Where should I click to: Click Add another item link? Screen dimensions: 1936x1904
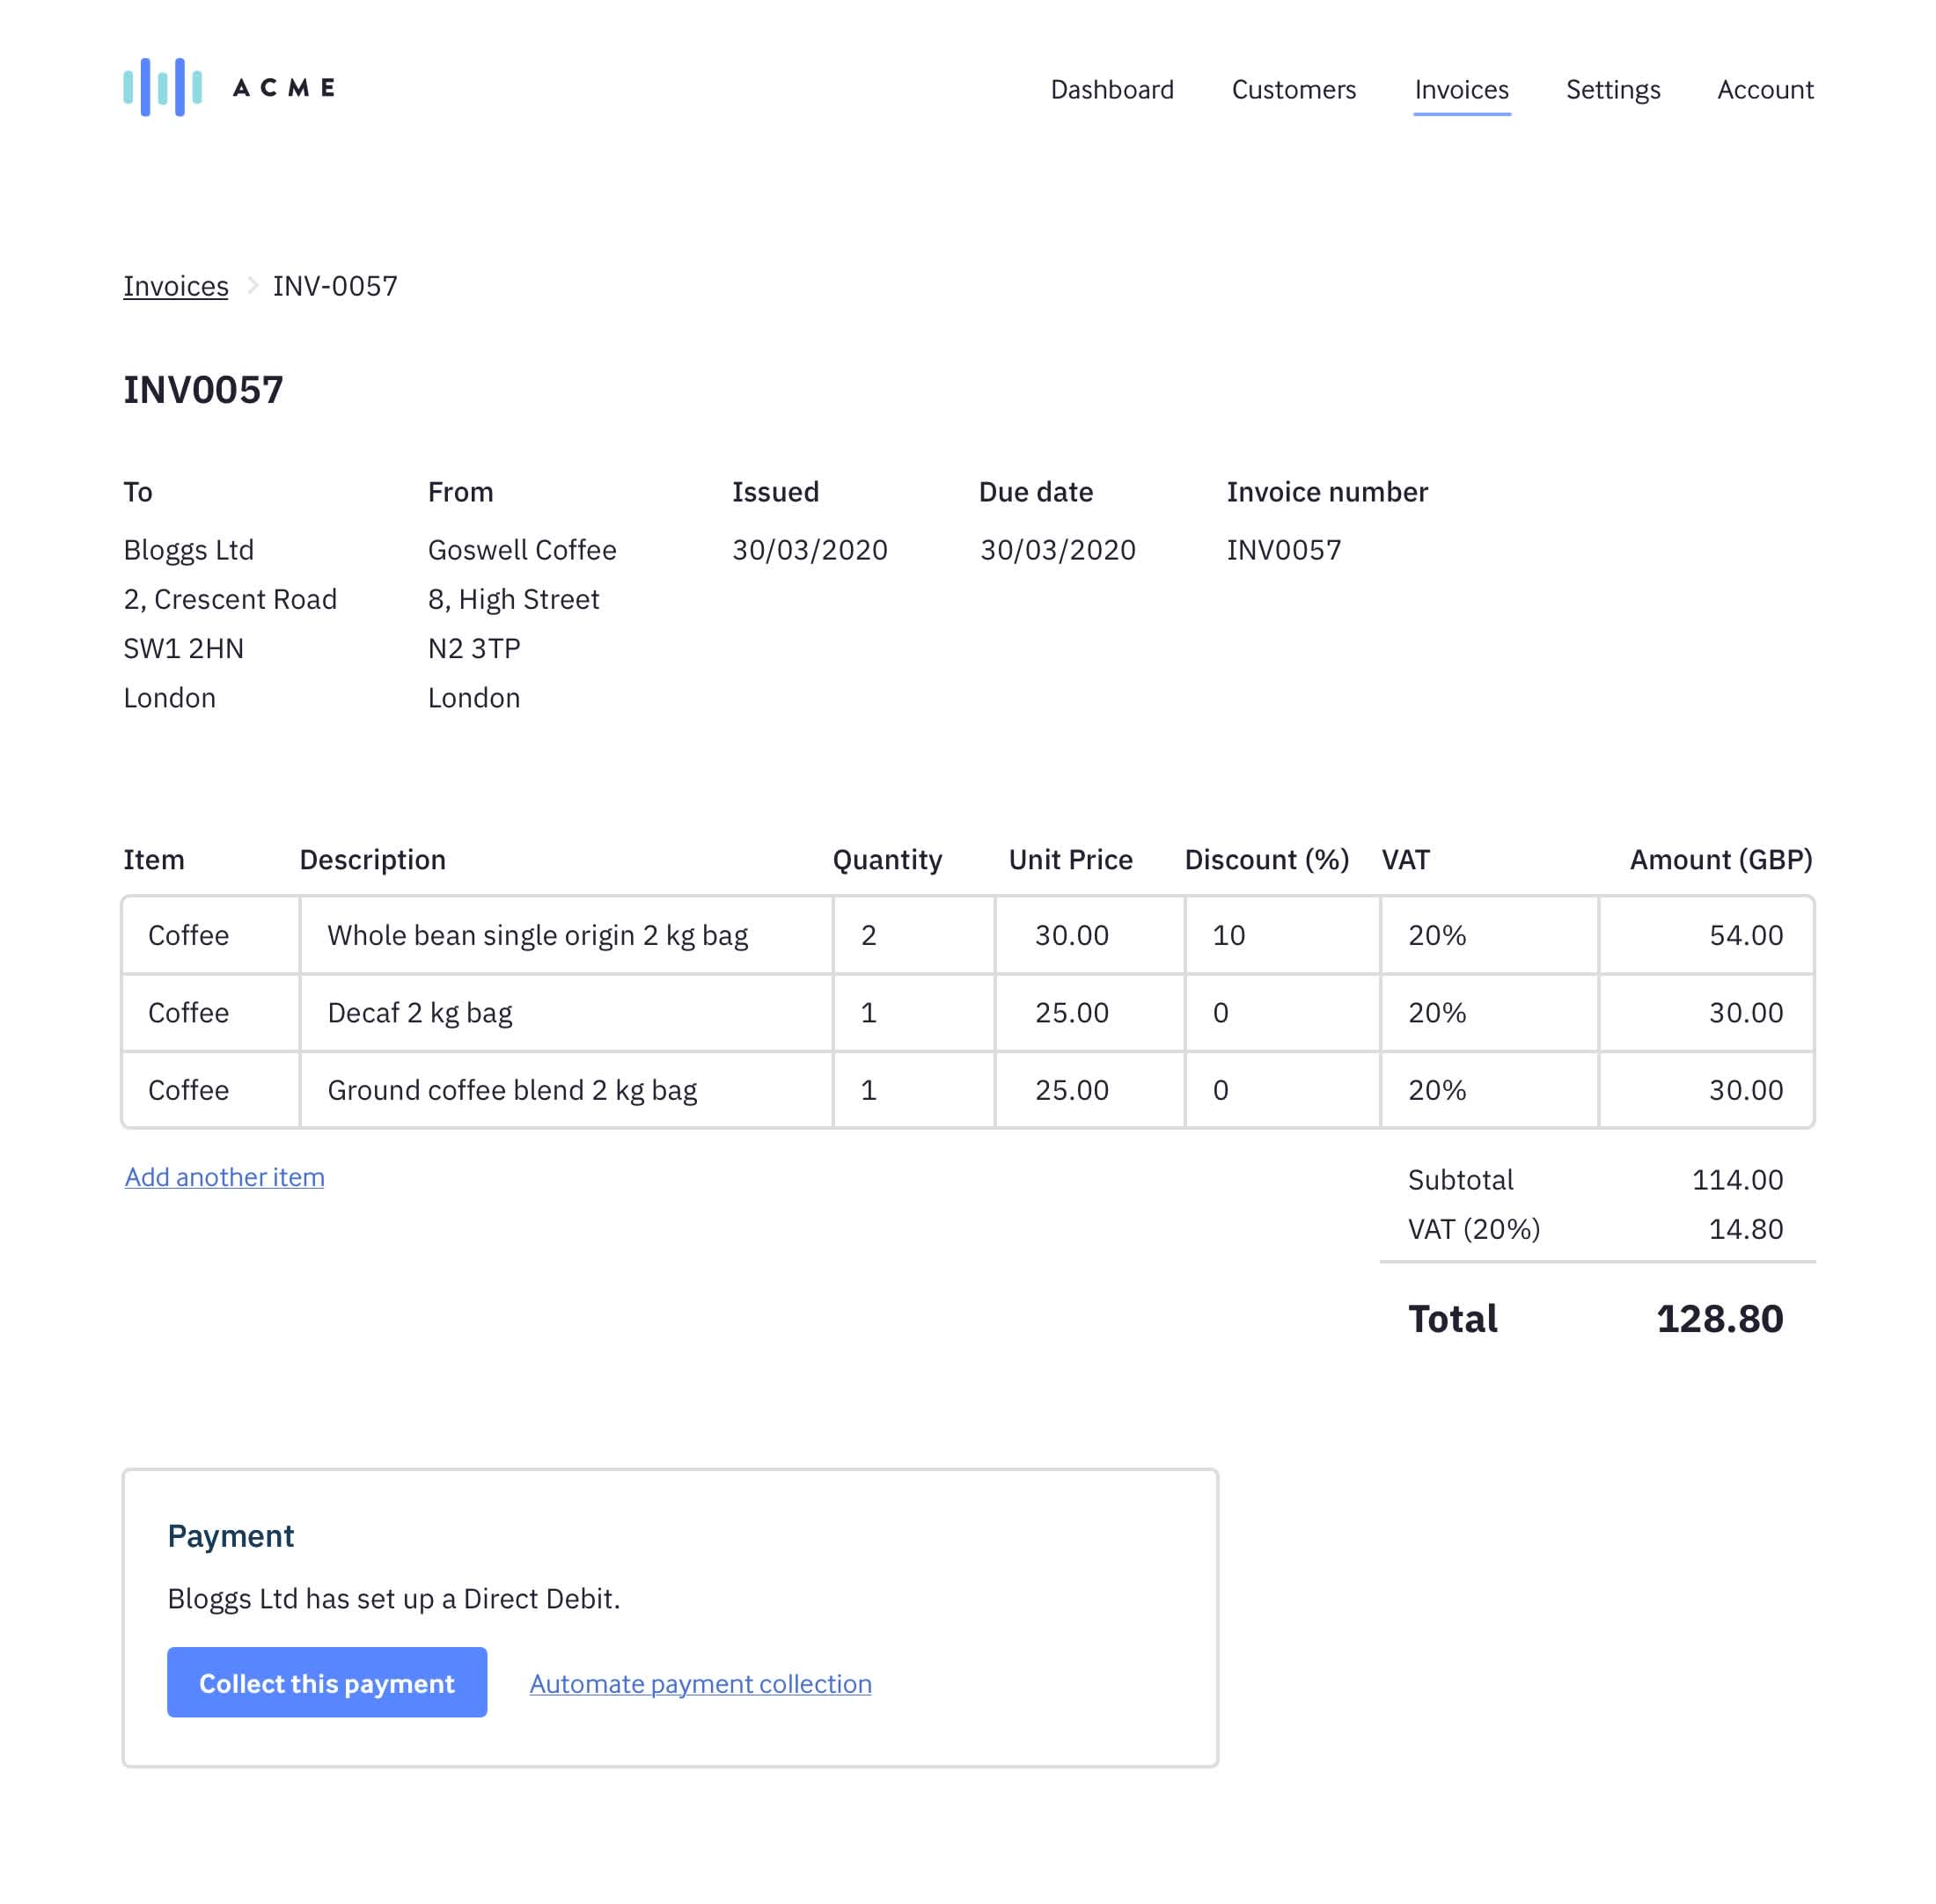[x=224, y=1176]
